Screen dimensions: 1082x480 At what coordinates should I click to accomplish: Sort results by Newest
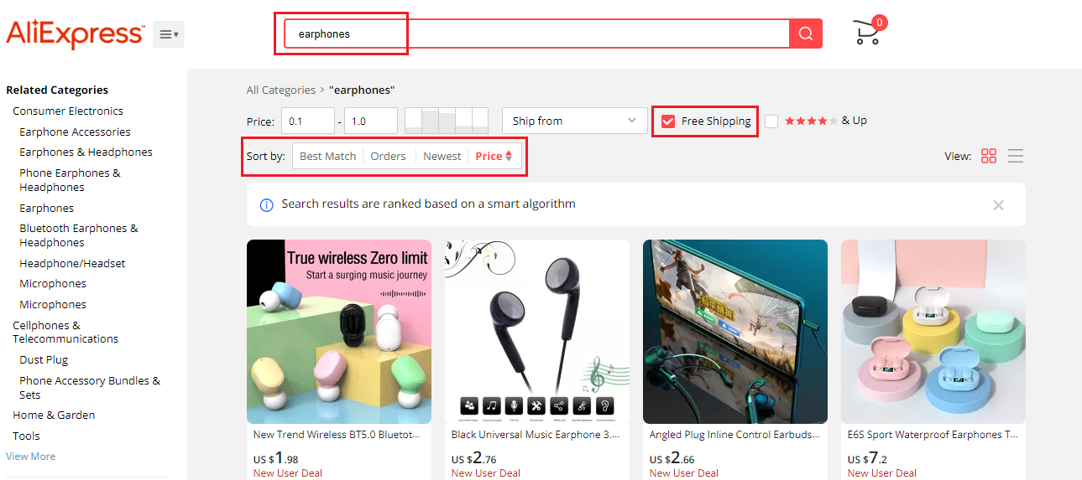442,156
